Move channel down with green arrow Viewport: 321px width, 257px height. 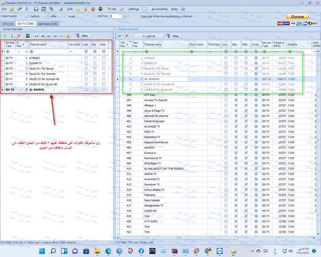click(12, 36)
